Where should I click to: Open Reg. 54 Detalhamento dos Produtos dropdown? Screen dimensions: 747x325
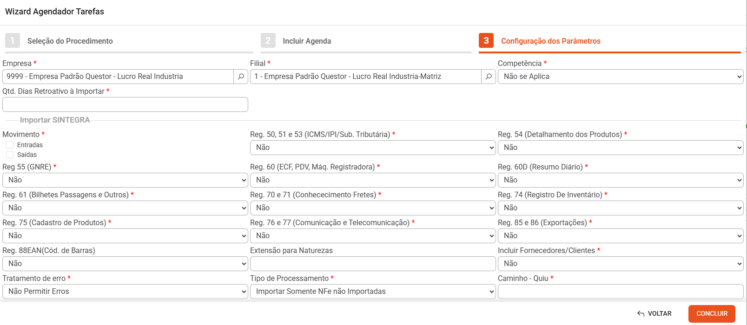point(621,148)
